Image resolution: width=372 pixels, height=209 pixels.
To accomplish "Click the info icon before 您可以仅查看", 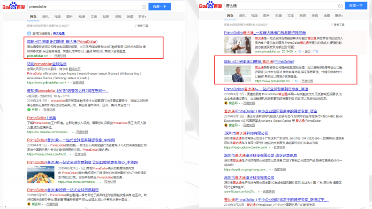I will point(29,34).
